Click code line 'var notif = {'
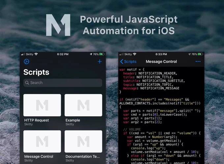 [132, 70]
